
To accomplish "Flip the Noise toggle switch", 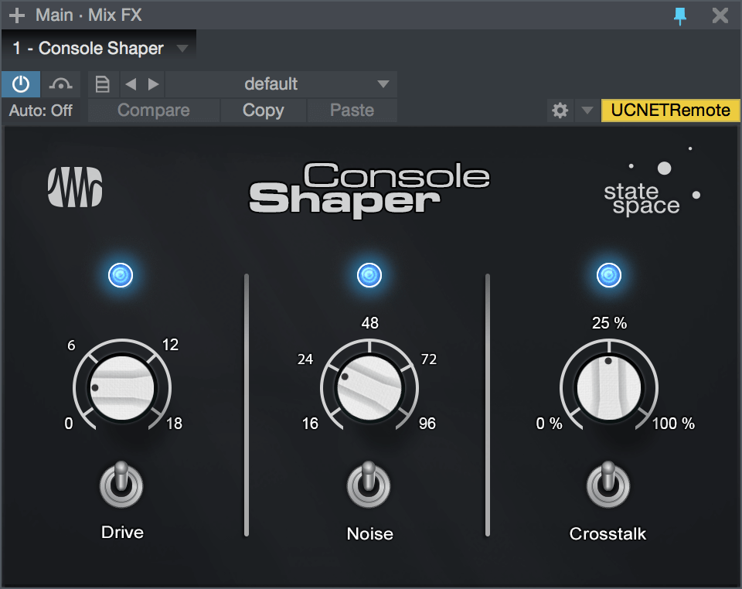I will 369,483.
